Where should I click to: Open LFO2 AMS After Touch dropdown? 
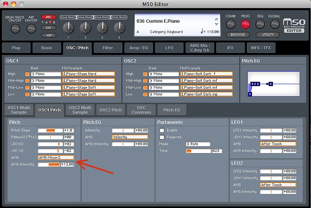[278, 185]
